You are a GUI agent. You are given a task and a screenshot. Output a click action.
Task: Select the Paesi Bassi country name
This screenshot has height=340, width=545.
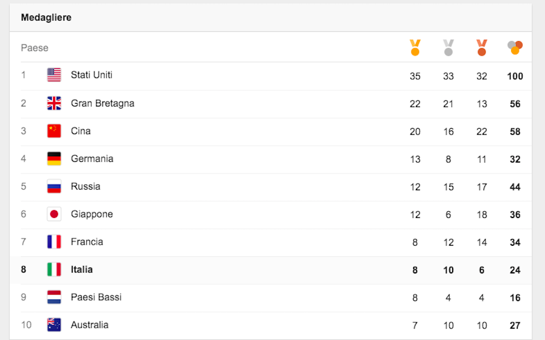pyautogui.click(x=96, y=297)
